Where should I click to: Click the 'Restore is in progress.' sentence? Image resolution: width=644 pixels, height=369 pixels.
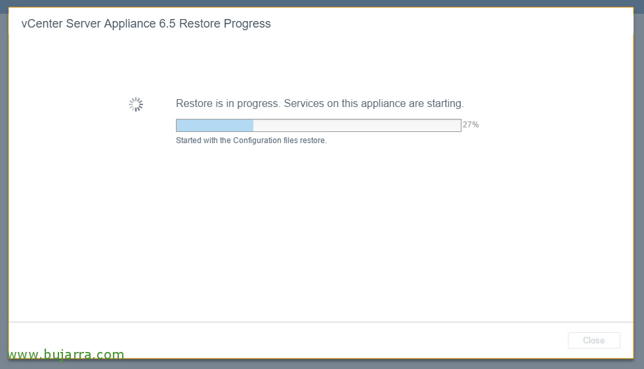228,104
